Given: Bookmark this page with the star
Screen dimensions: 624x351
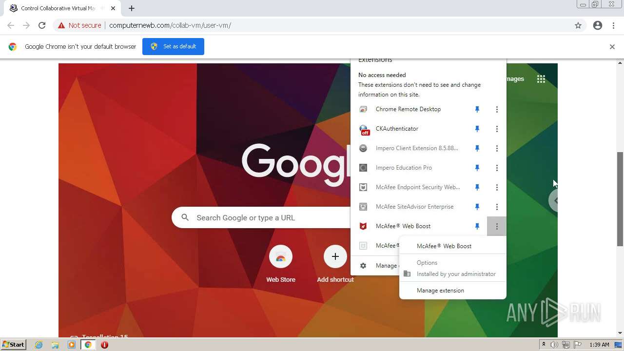Looking at the screenshot, I should point(578,25).
